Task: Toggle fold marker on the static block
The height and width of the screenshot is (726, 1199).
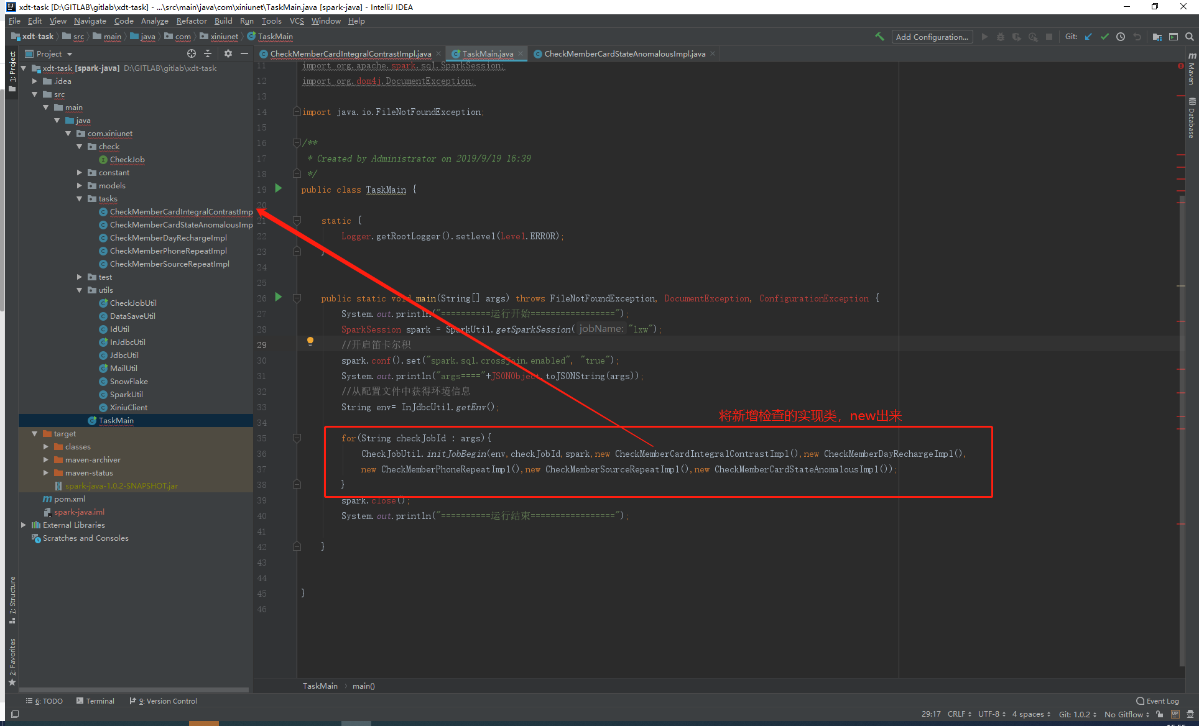Action: point(297,221)
